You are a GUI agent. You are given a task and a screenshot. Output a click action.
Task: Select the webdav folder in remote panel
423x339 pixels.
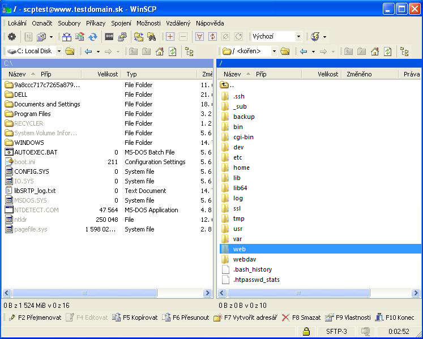(245, 259)
